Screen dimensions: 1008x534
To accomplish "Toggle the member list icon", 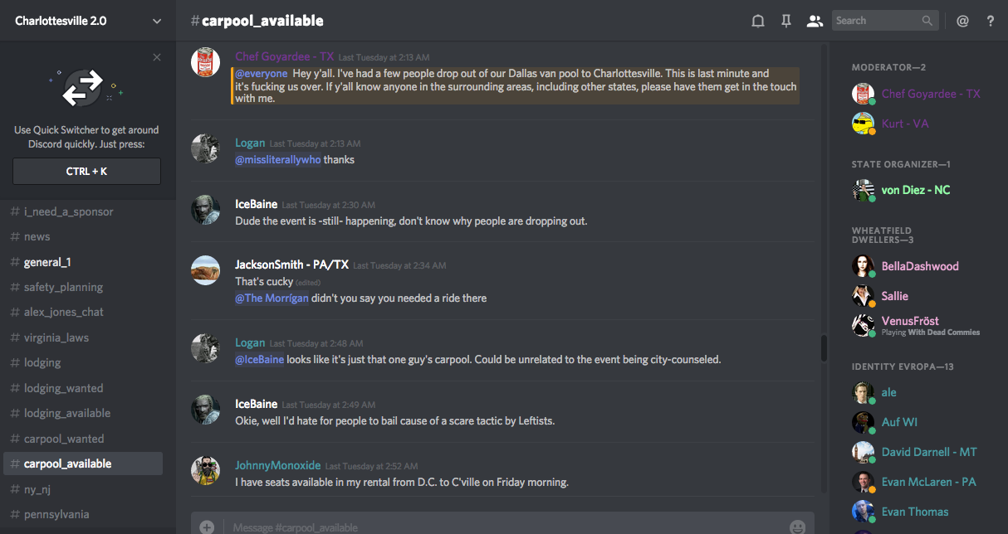I will pos(814,22).
